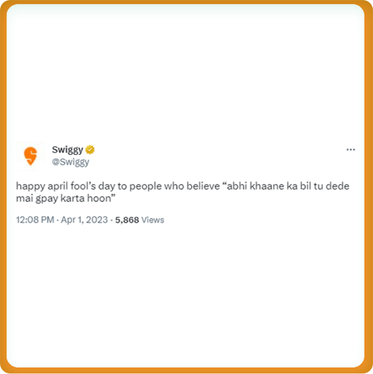Click the Apr 1, 2023 date

84,220
